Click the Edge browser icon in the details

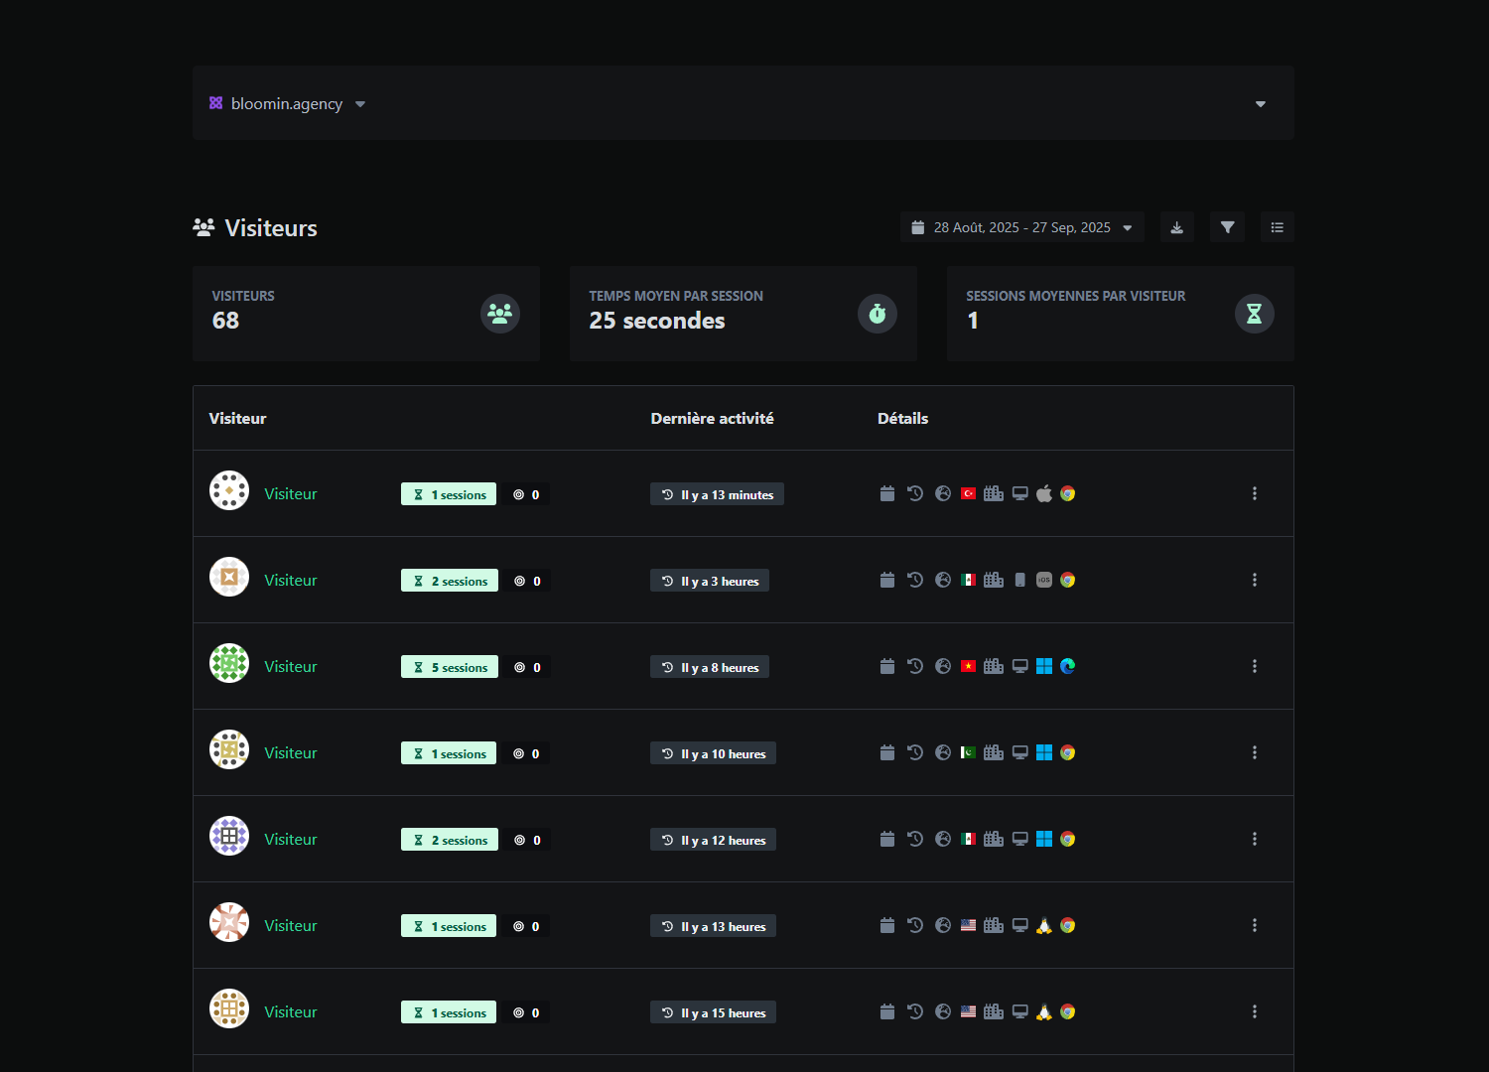pos(1067,667)
